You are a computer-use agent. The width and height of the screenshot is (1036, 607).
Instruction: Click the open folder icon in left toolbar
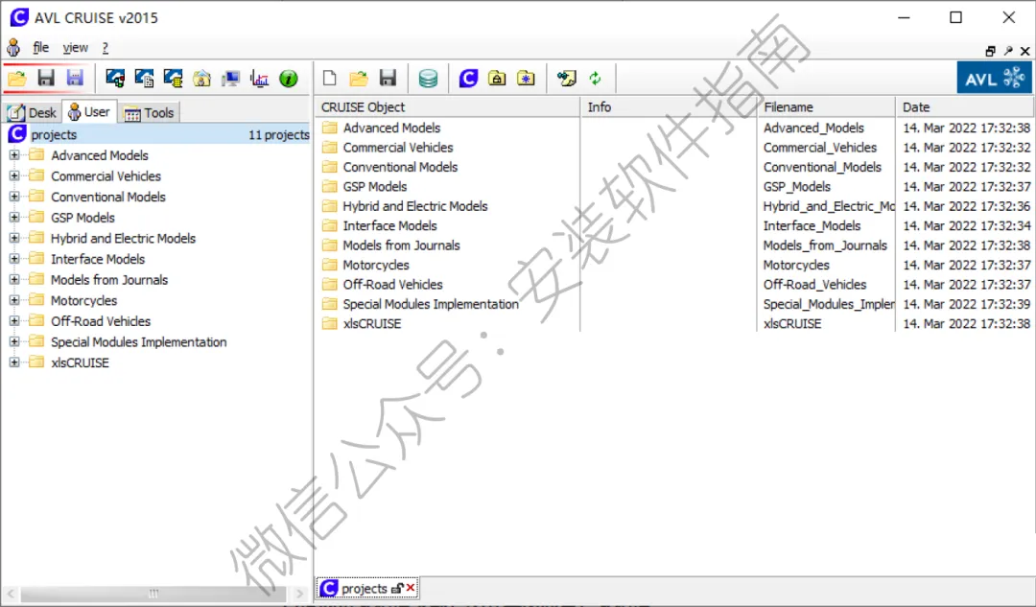pyautogui.click(x=17, y=79)
